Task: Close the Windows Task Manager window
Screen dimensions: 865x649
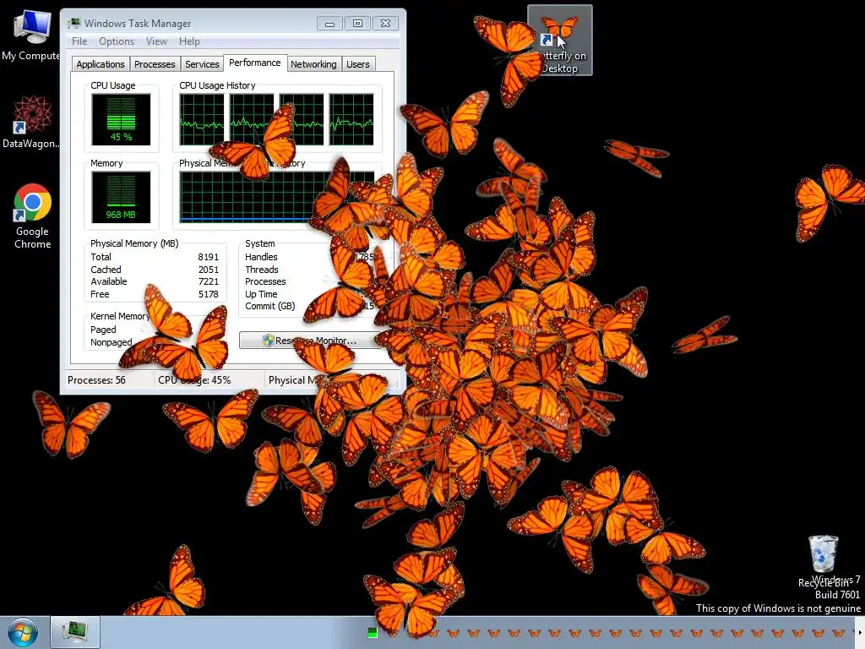Action: click(x=385, y=23)
